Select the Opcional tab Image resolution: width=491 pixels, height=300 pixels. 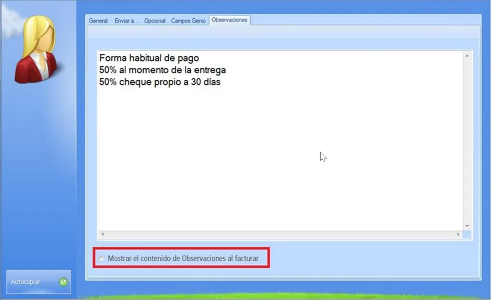click(x=155, y=21)
